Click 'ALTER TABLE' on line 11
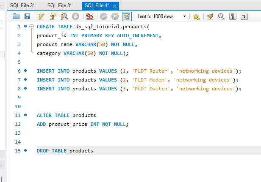Screen dimensions: 261x182 click(x=53, y=115)
